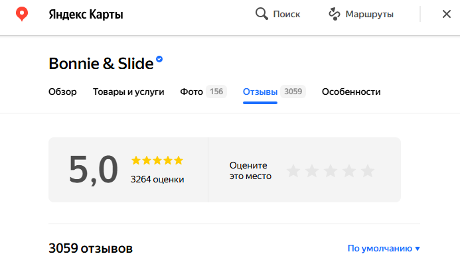Click the Яндекс Карты title link
Image resolution: width=460 pixels, height=266 pixels.
[86, 15]
